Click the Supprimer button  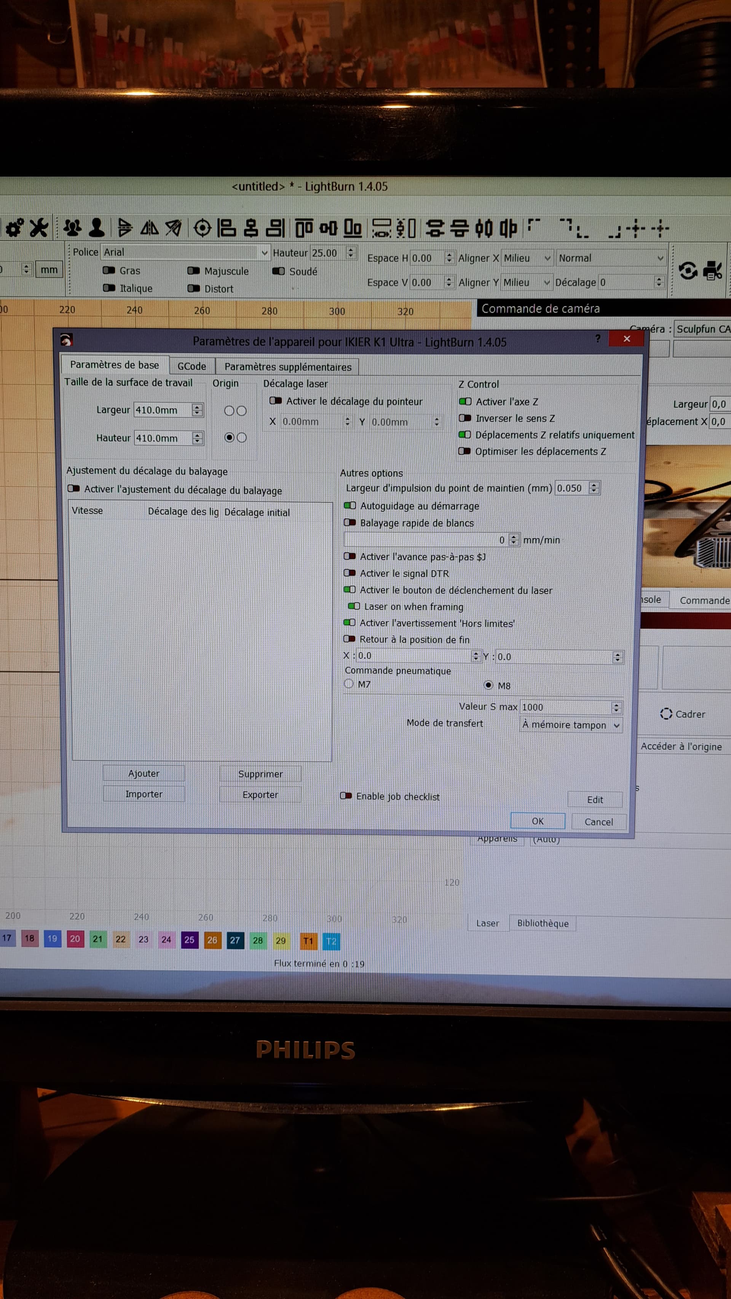(x=260, y=774)
